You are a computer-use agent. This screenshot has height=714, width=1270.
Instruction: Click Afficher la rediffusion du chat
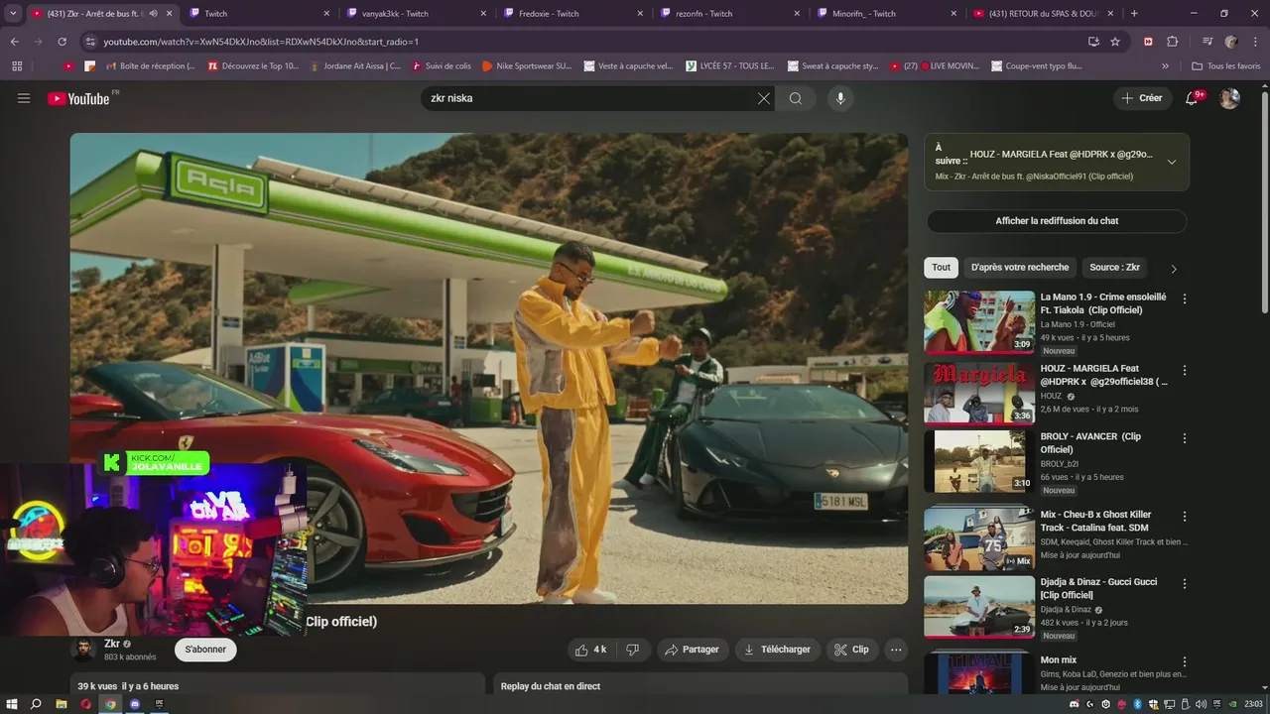point(1057,221)
